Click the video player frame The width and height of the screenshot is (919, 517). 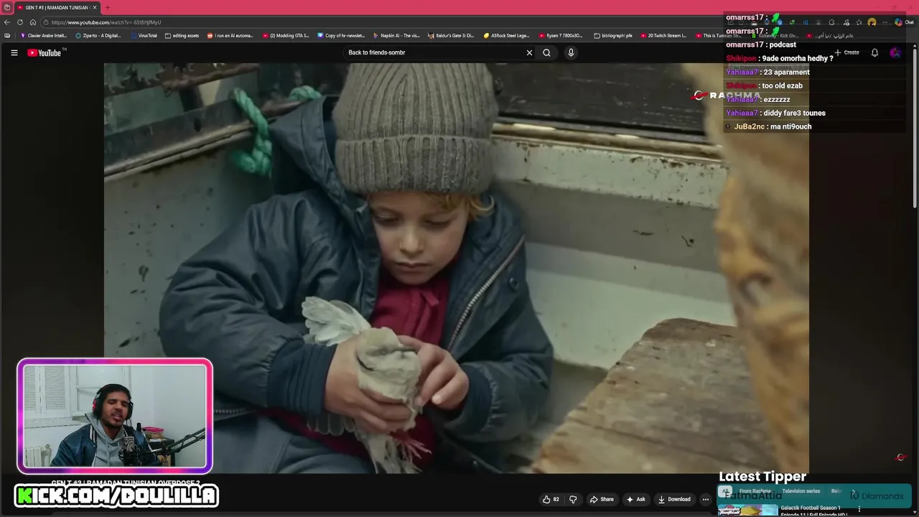[457, 268]
